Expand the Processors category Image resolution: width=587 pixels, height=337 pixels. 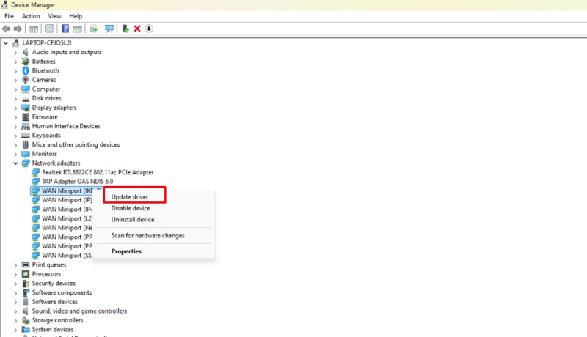click(x=16, y=274)
